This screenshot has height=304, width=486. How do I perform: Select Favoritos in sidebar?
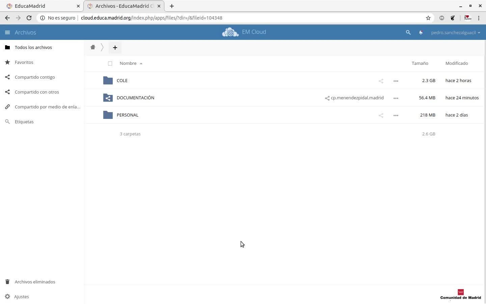tap(42, 62)
